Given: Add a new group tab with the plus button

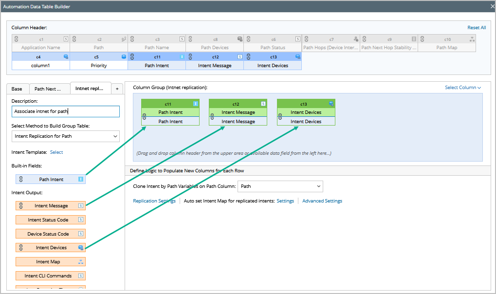Looking at the screenshot, I should pos(117,89).
